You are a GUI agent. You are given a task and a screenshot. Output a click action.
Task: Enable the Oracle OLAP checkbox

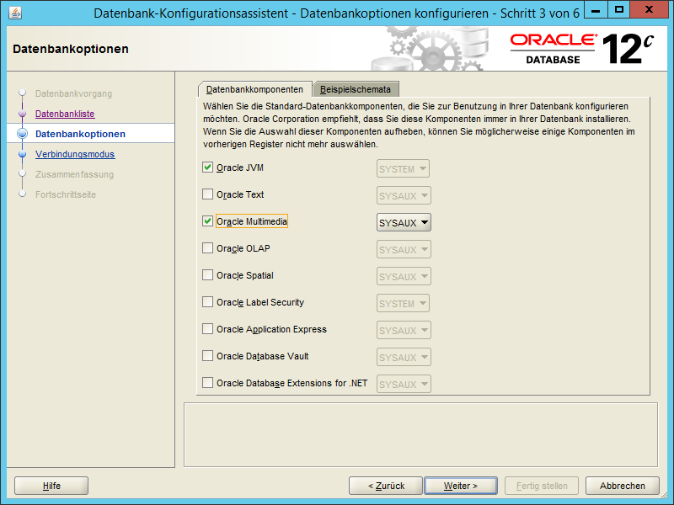coord(207,248)
